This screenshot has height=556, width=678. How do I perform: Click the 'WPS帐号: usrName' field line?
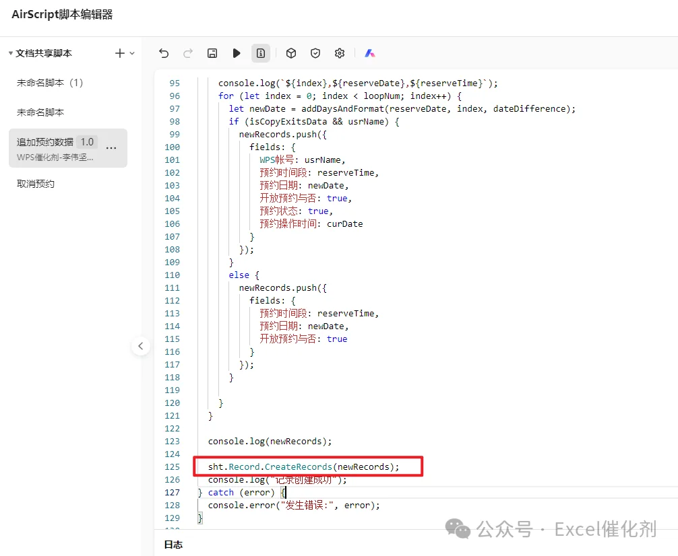[x=302, y=160]
